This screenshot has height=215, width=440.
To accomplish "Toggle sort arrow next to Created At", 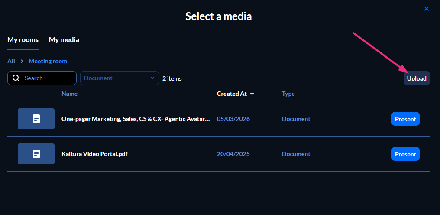I will (252, 94).
